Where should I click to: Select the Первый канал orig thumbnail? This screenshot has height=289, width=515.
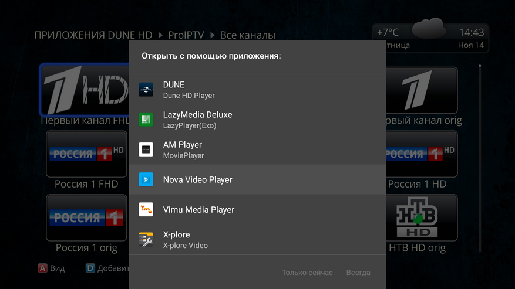coord(422,90)
